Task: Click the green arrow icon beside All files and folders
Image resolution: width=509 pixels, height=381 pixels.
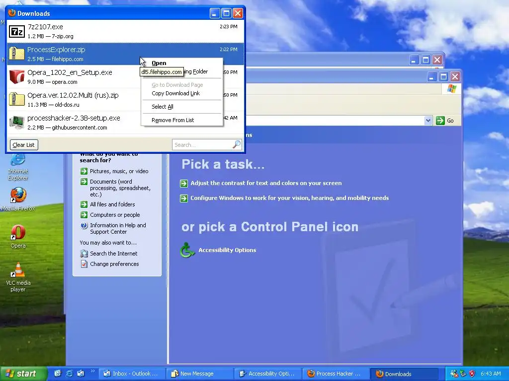Action: [x=84, y=204]
